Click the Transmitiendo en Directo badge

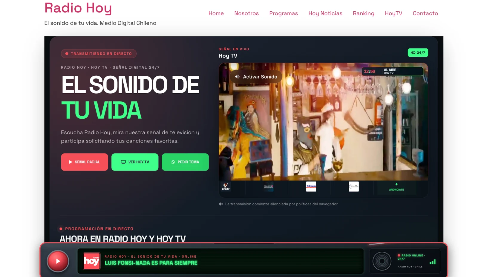(x=99, y=54)
